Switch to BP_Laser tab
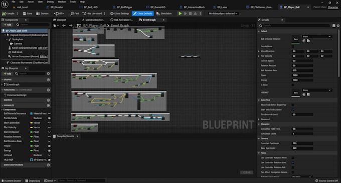Image resolution: width=341 pixels, height=183 pixels. coord(222,7)
